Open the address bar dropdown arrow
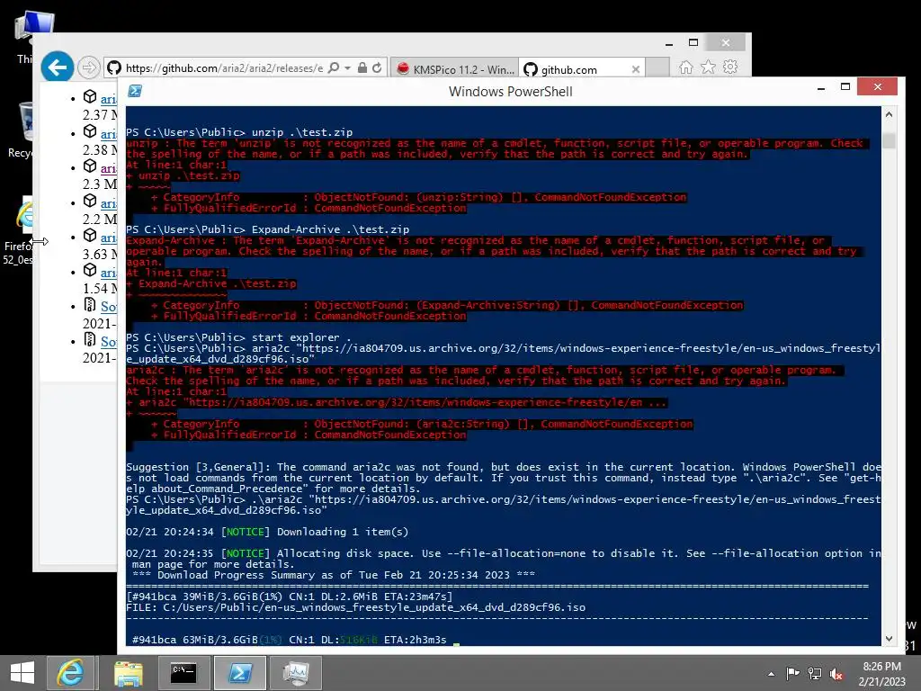The image size is (921, 691). [x=348, y=68]
